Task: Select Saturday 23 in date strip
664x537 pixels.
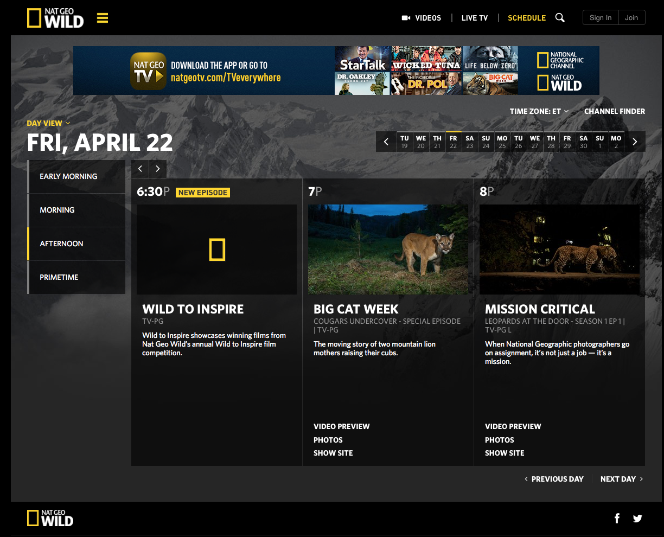Action: pyautogui.click(x=470, y=142)
